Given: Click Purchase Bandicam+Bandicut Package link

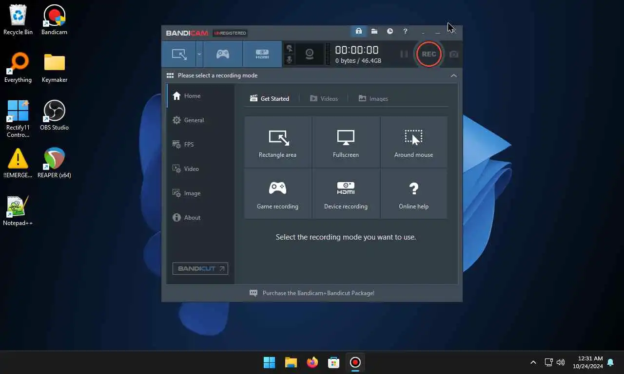Looking at the screenshot, I should coord(318,293).
